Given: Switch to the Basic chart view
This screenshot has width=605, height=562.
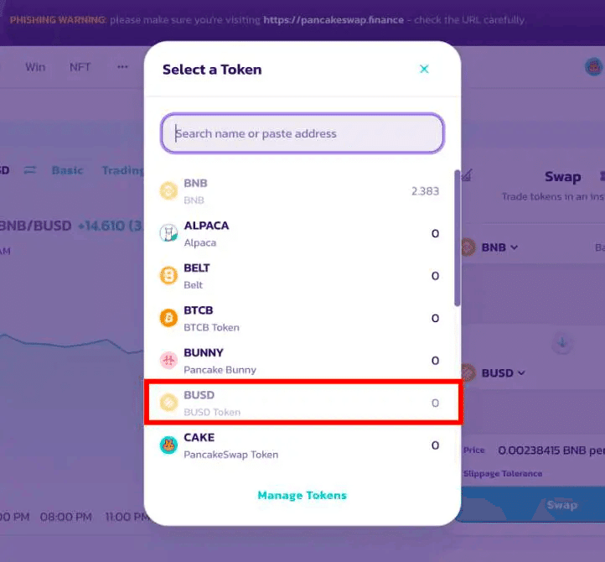Looking at the screenshot, I should pyautogui.click(x=67, y=170).
